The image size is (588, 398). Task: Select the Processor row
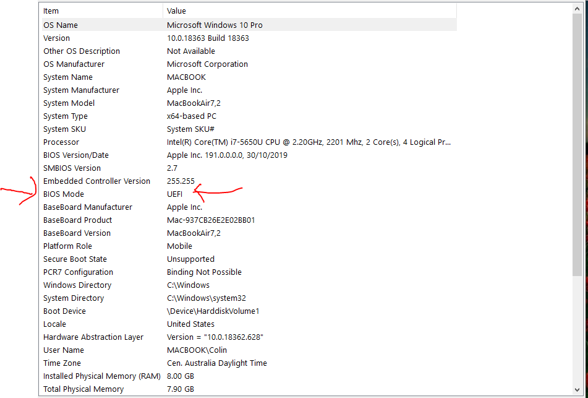[x=249, y=142]
